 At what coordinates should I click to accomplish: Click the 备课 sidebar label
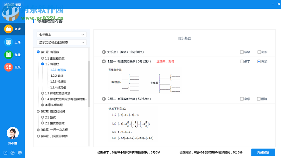(17, 29)
